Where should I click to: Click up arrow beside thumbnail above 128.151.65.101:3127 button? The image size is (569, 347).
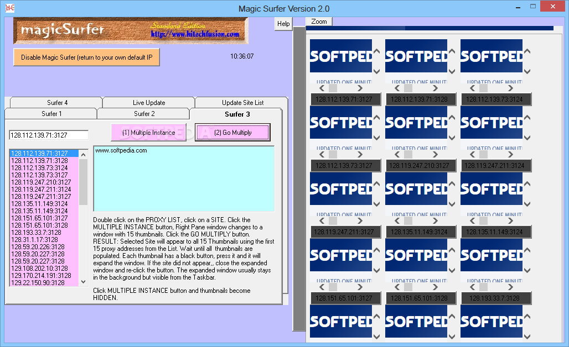click(x=376, y=250)
